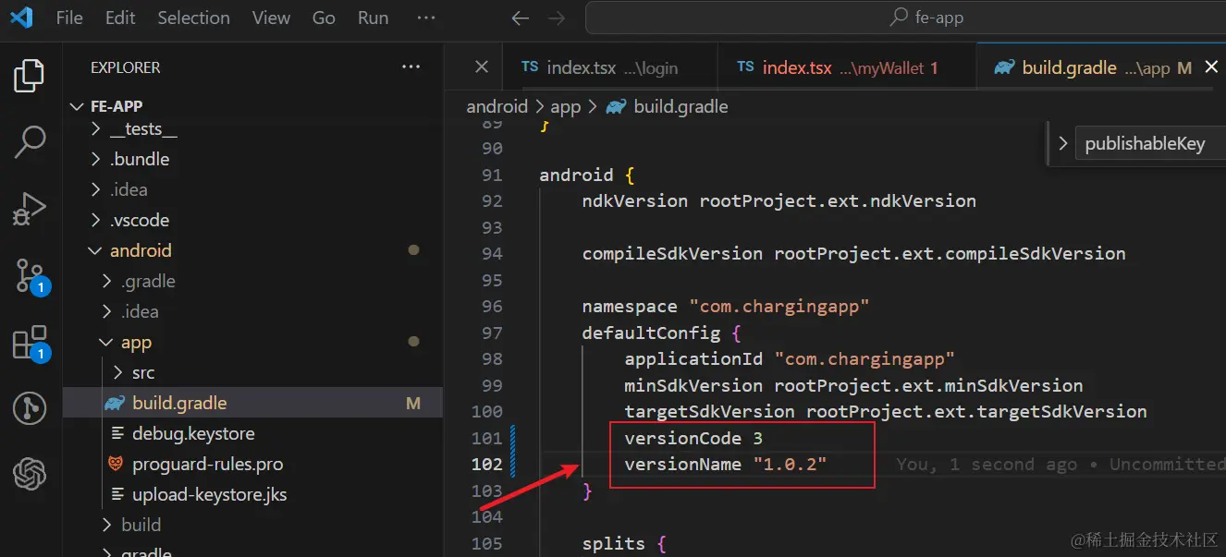
Task: Go forward with the right arrow
Action: click(x=556, y=18)
